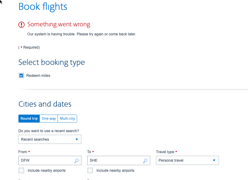This screenshot has height=180, width=248.
Task: Click the system trouble error message text
Action: click(82, 34)
